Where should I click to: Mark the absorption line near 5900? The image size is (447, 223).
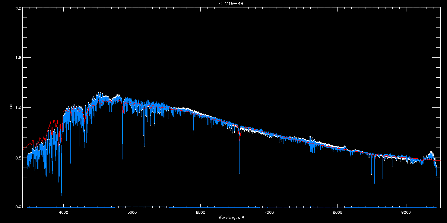(193, 132)
